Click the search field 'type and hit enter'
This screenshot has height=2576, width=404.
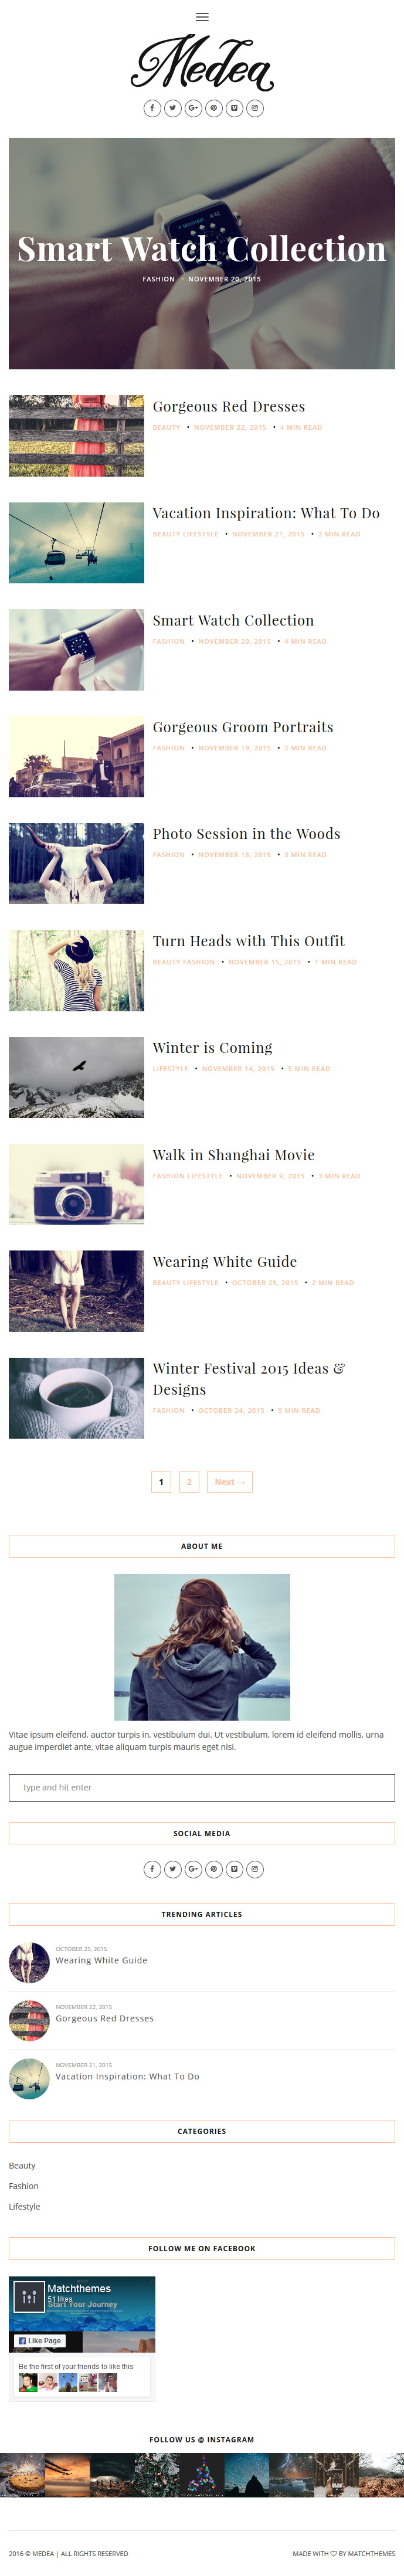pyautogui.click(x=202, y=1787)
